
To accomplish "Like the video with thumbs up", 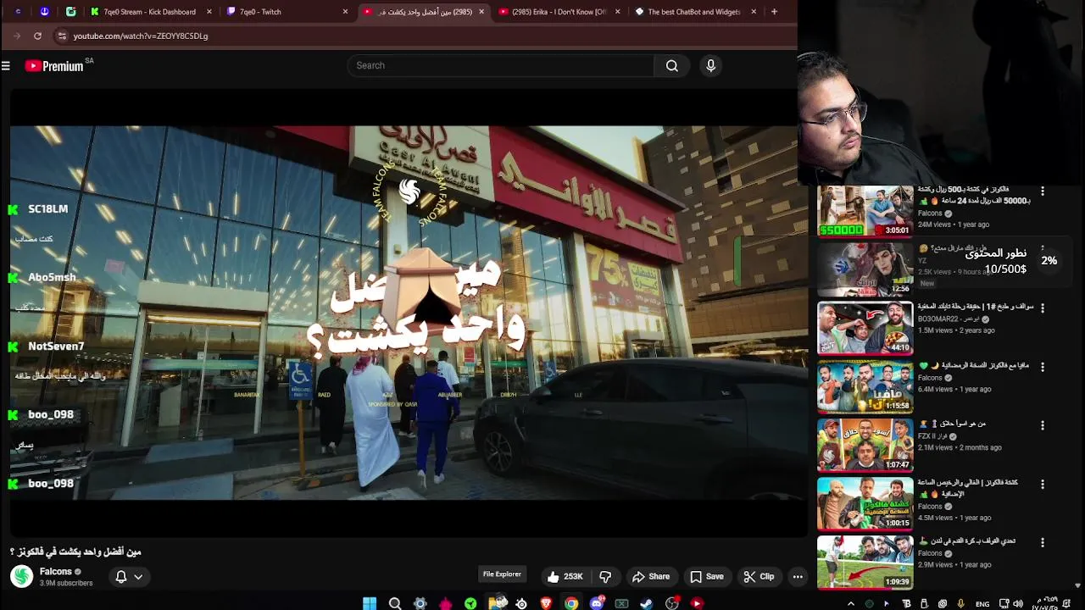I will (565, 577).
